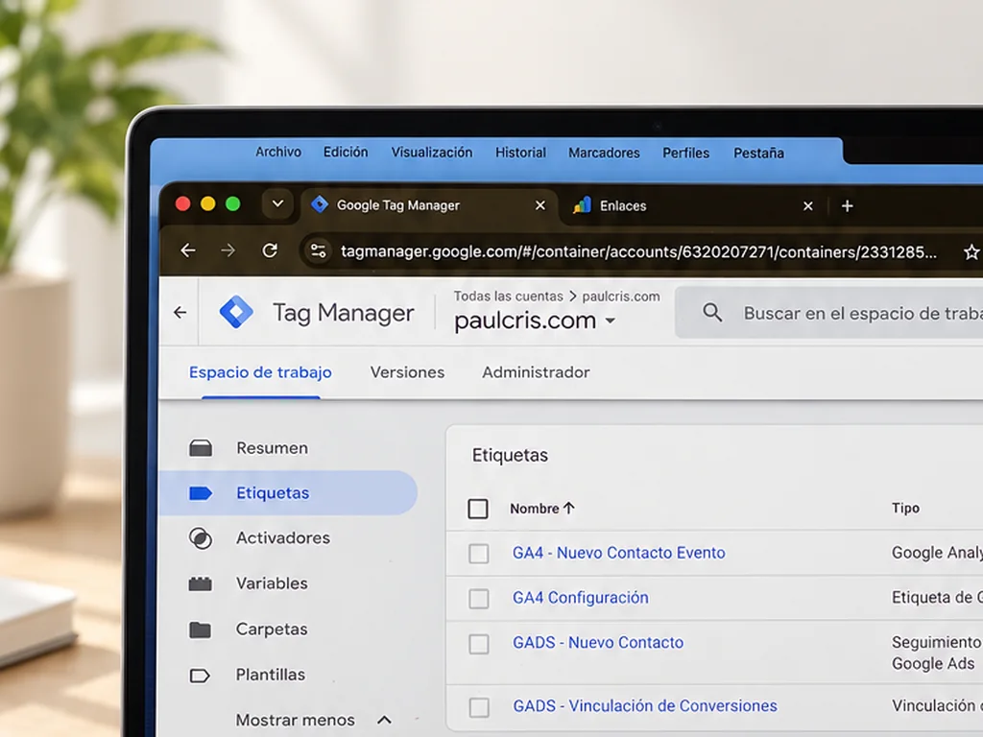This screenshot has width=983, height=737.
Task: Open the Historial menu
Action: 520,153
